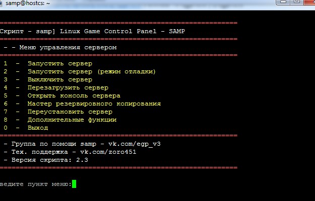Click option 7 "Переустановить сервер"
The height and width of the screenshot is (201, 315).
click(70, 112)
